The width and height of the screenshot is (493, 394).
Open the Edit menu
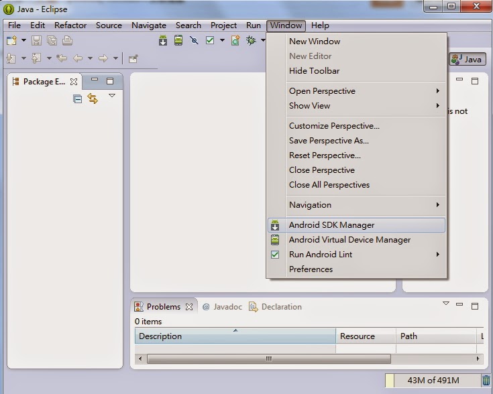(x=38, y=25)
